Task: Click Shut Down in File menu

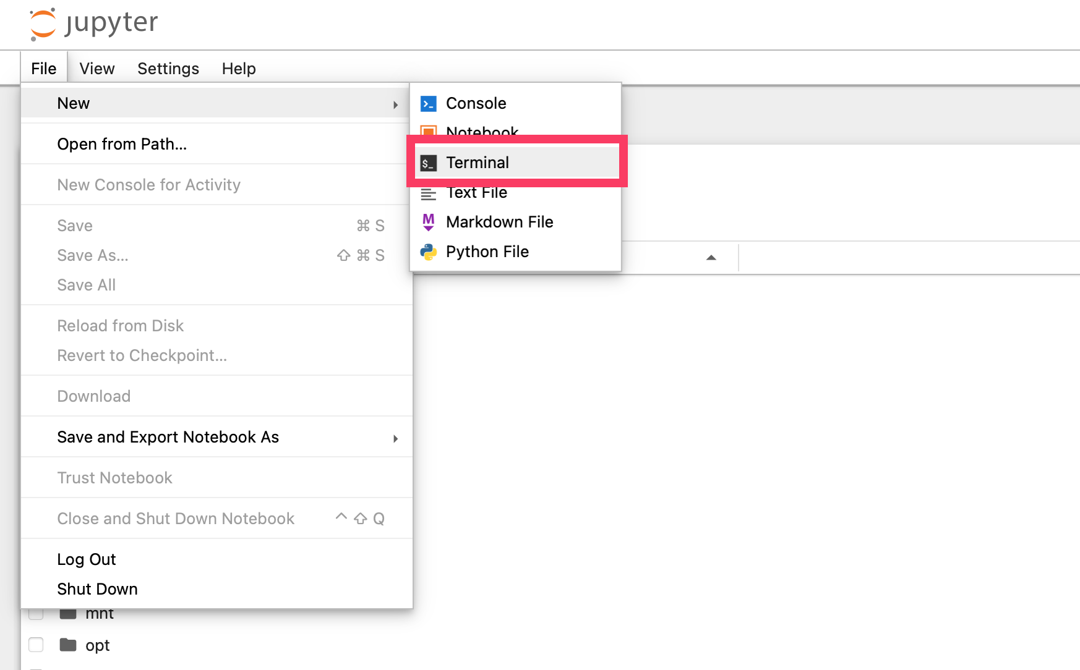Action: point(97,589)
